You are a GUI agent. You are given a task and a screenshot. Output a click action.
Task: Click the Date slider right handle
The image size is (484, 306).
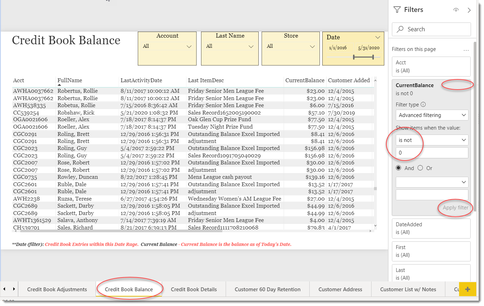coord(373,57)
